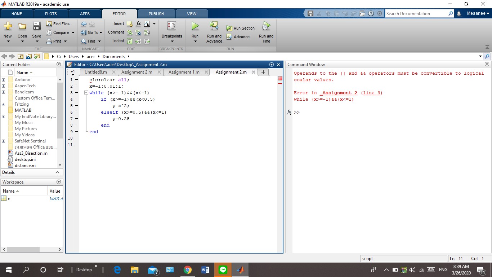This screenshot has height=277, width=492.
Task: Expand the SafeNet Sentinel folder
Action: [4, 141]
